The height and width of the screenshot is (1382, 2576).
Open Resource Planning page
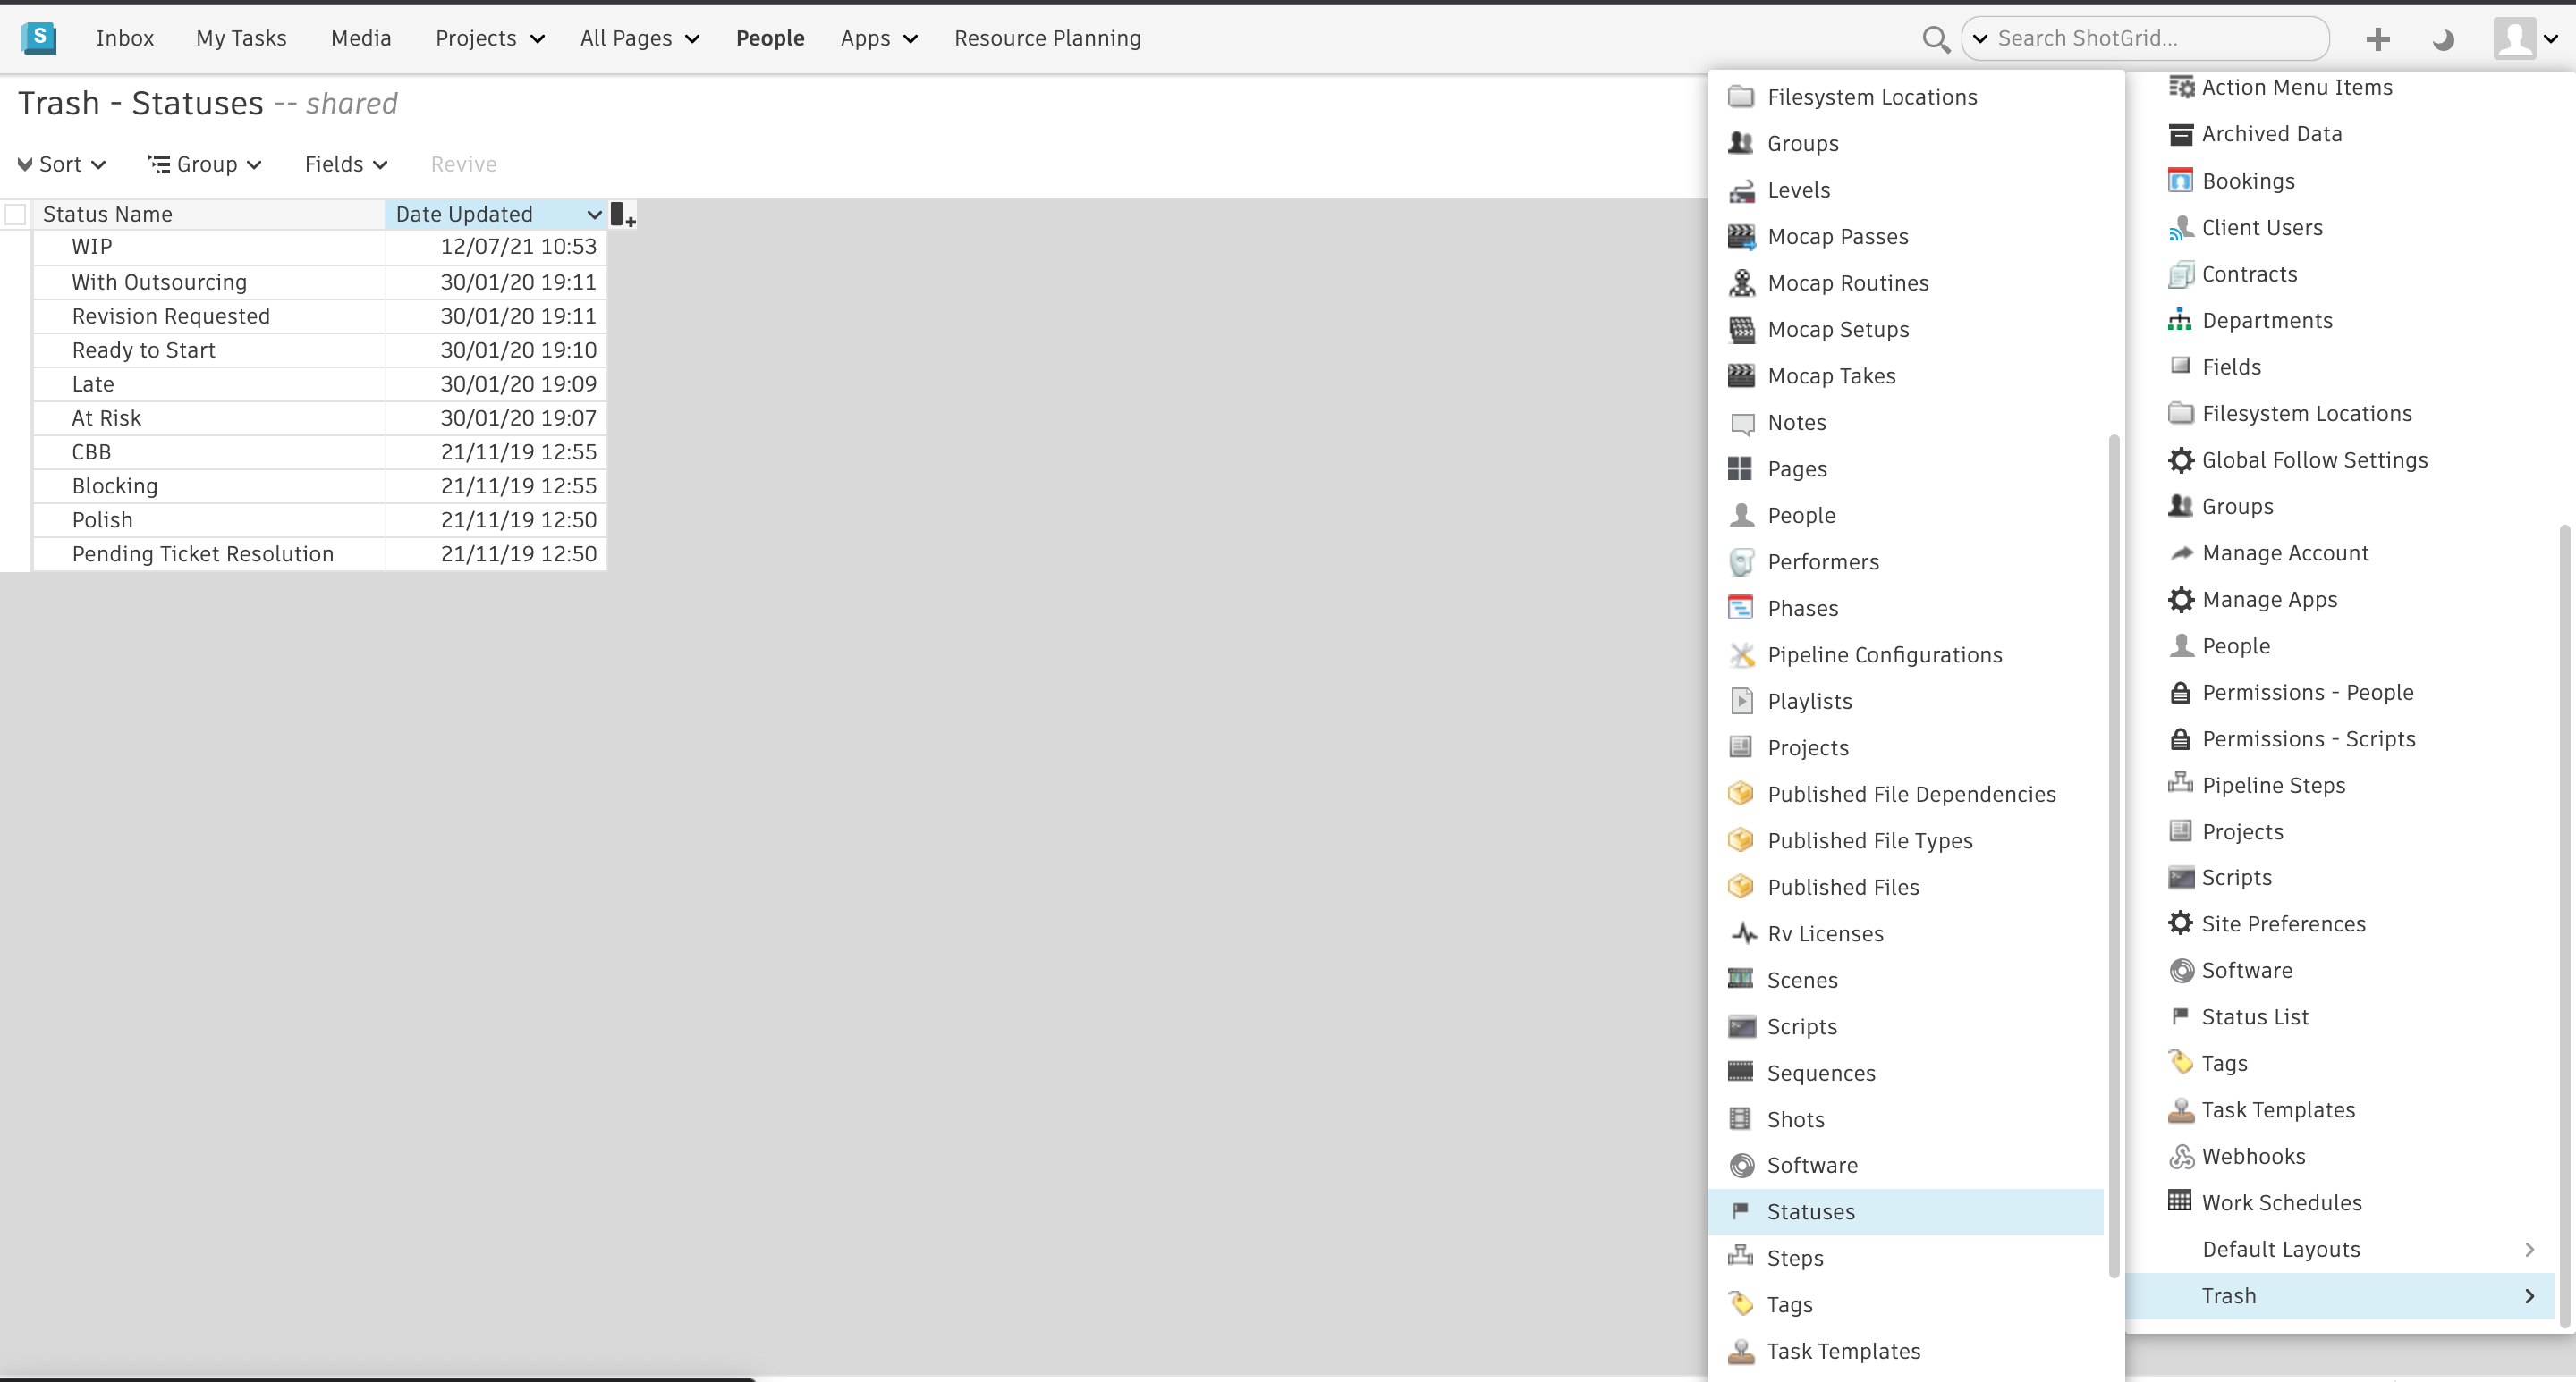click(x=1047, y=38)
